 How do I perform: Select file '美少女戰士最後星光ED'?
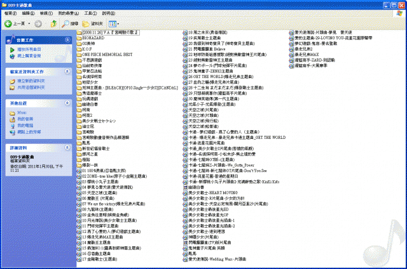[x=209, y=209]
